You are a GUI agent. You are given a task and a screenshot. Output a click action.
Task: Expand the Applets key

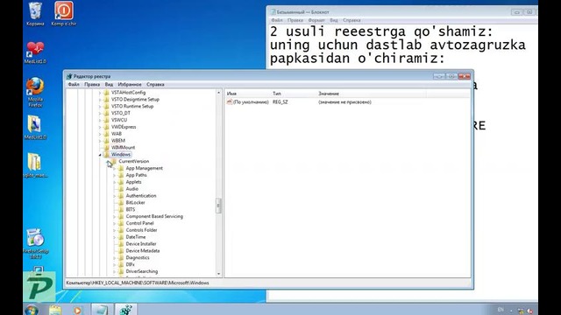115,182
